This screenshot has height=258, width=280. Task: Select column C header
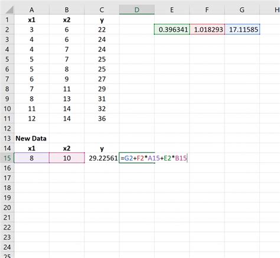coord(102,10)
